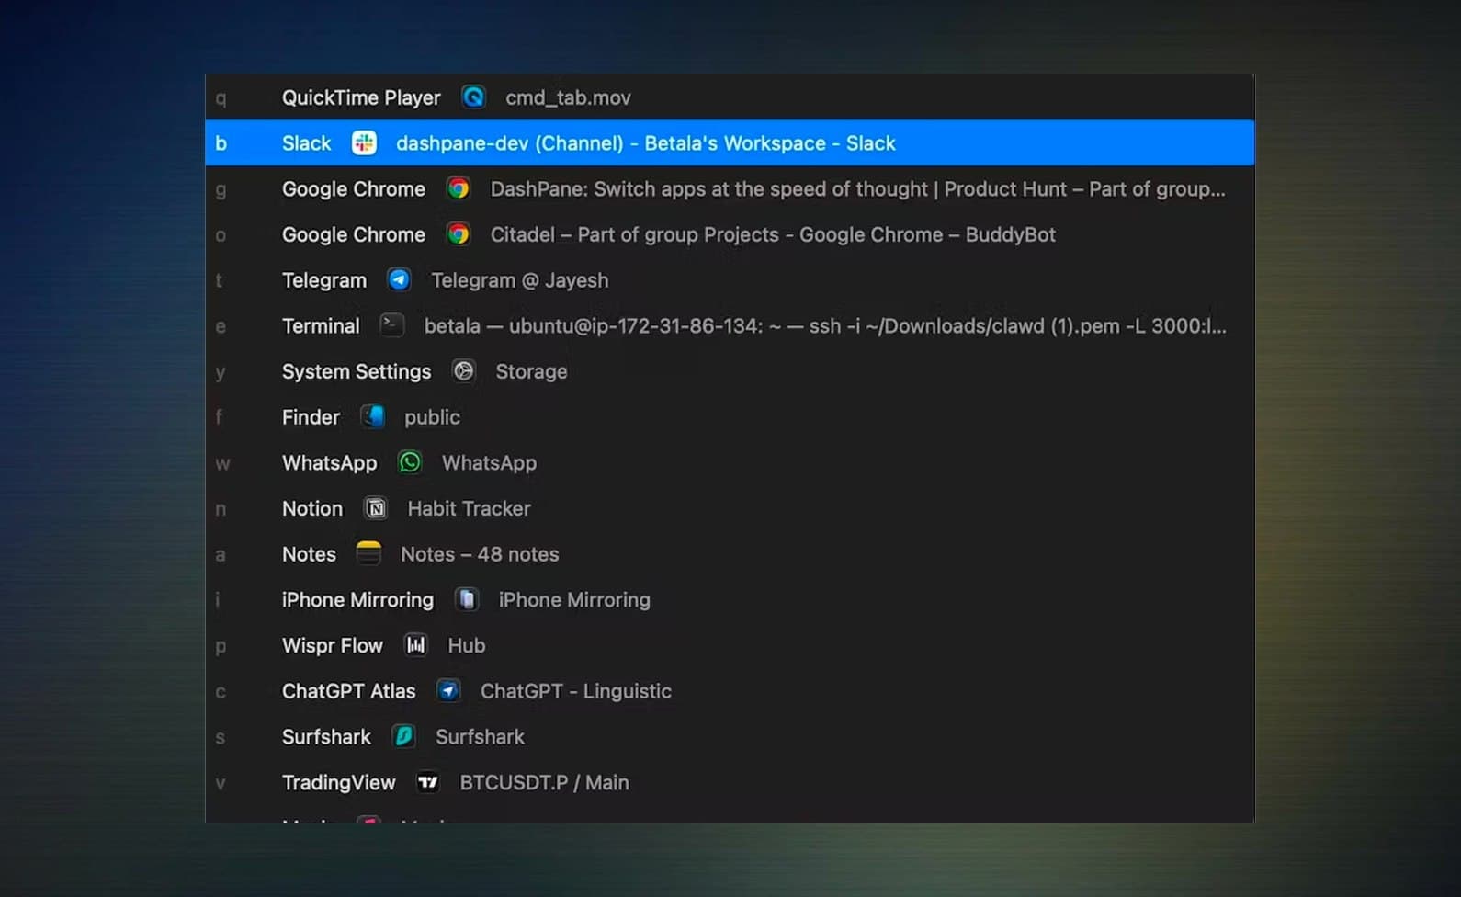The image size is (1461, 897).
Task: Click the Finder face icon
Action: tap(372, 416)
